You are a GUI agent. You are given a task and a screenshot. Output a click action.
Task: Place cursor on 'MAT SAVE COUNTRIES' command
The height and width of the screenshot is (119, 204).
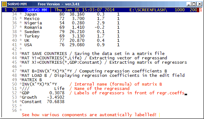pos(44,53)
